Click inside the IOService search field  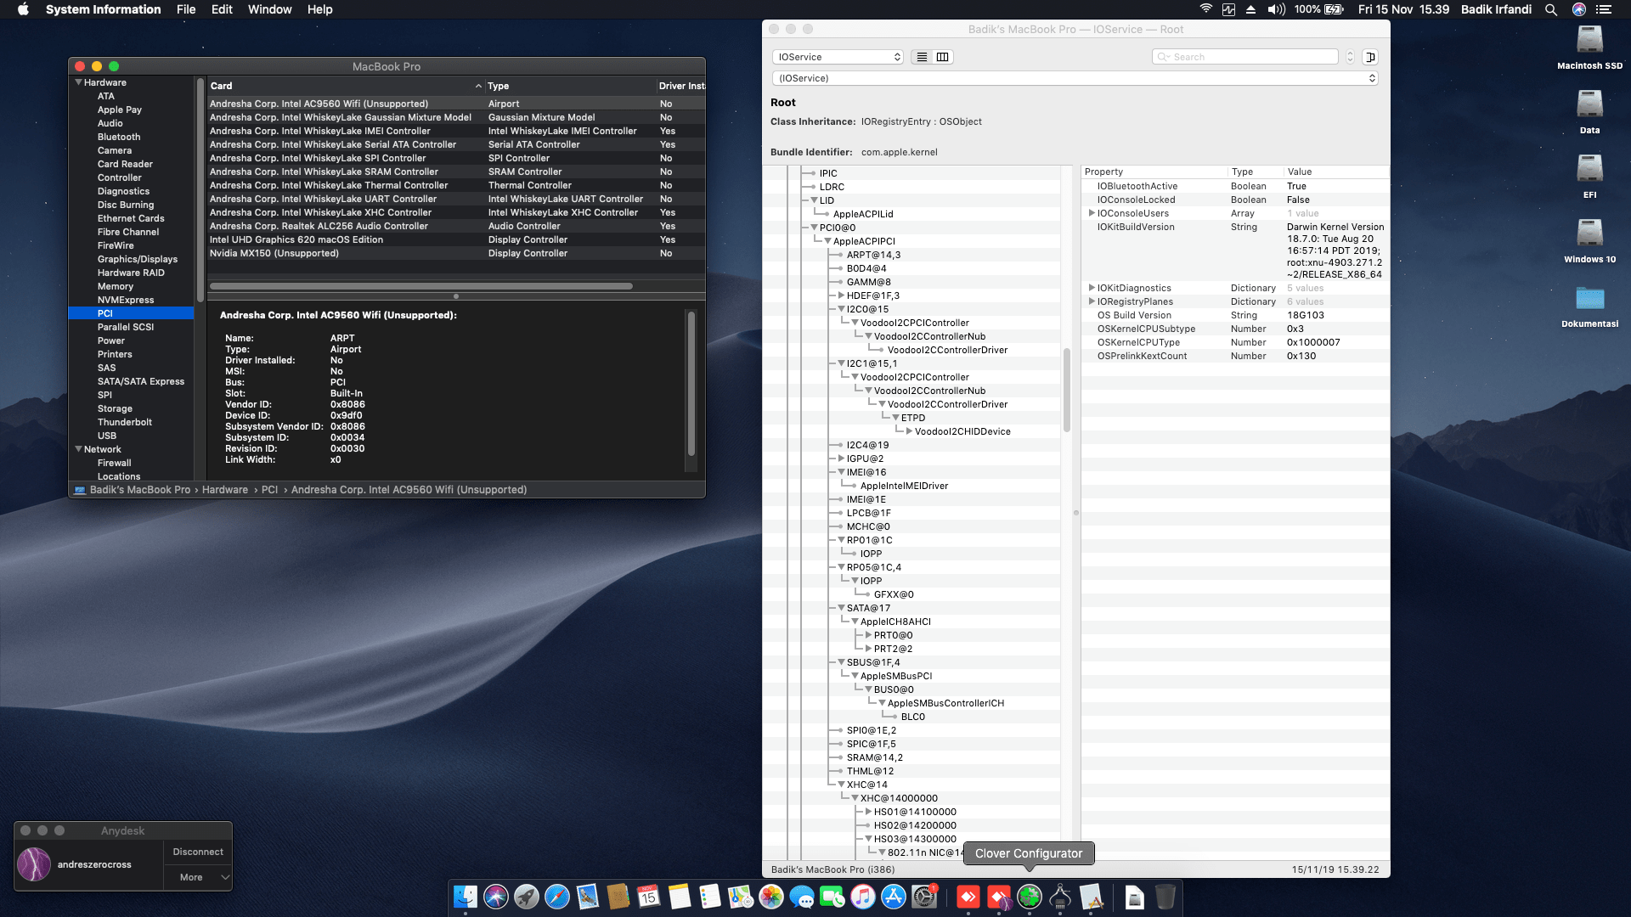1244,56
